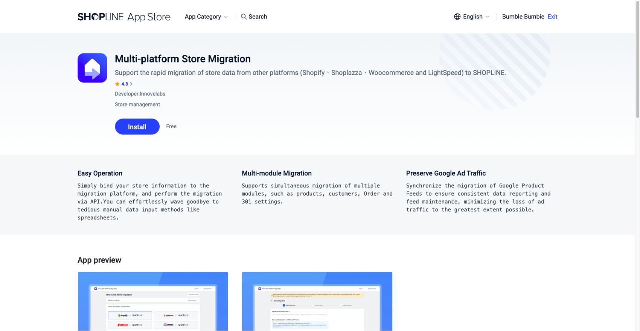Open the 4.8 rating details chevron
The width and height of the screenshot is (640, 331).
click(131, 84)
